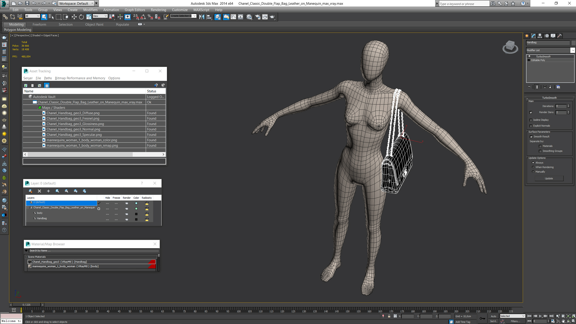
Task: Expand the Editable Poly stack entry
Action: pyautogui.click(x=529, y=60)
